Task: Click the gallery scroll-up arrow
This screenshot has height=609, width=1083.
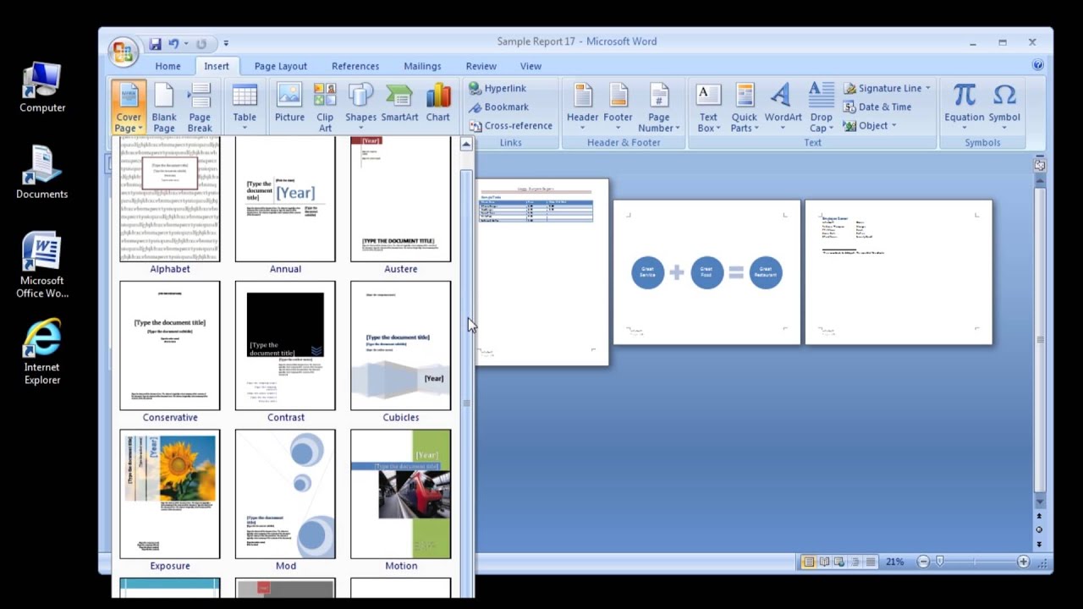Action: click(x=466, y=145)
